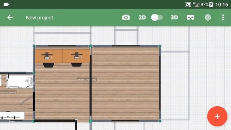Select the 2D view label

click(142, 18)
